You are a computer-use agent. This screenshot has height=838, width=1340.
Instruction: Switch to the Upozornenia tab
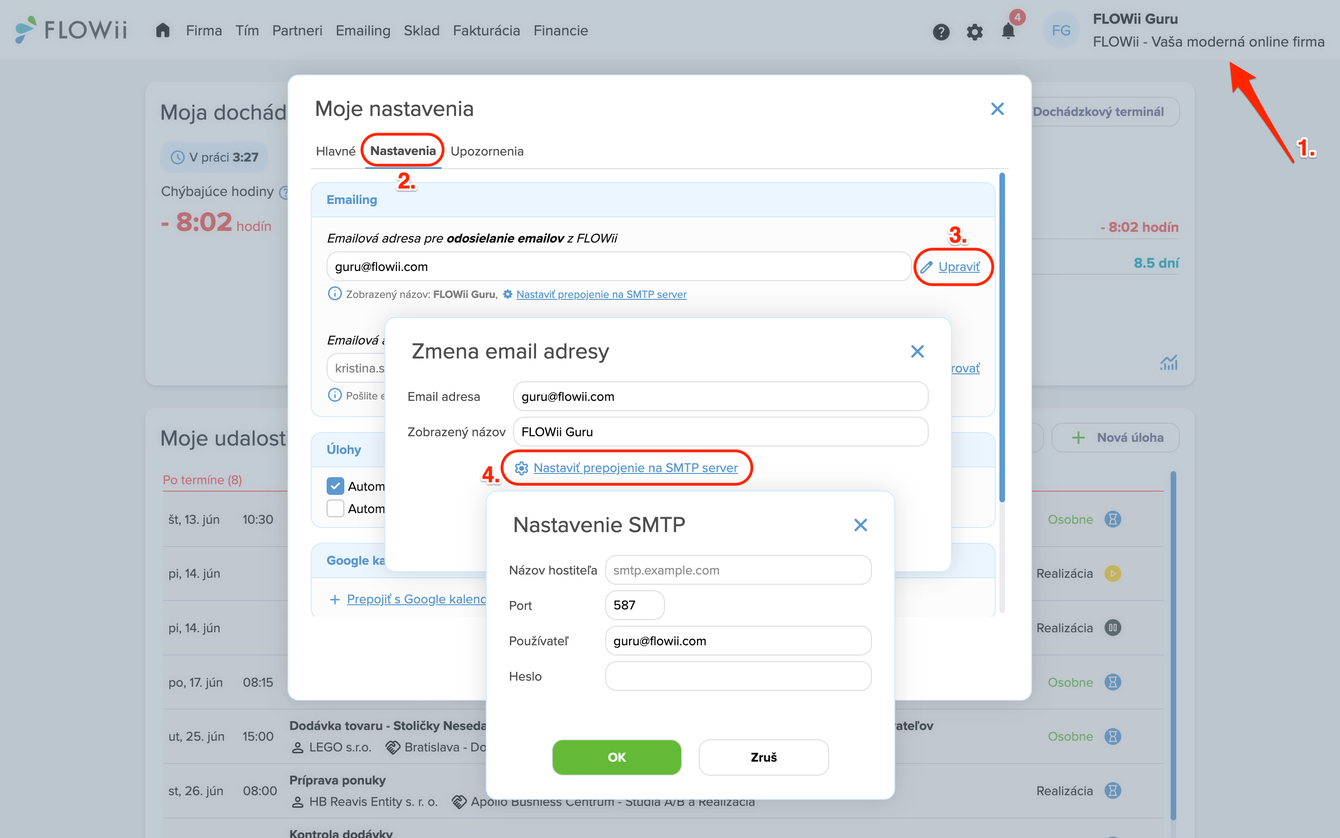click(x=487, y=151)
